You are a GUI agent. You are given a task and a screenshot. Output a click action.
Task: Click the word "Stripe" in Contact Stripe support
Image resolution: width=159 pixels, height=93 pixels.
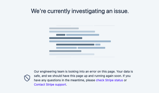tap(49, 85)
